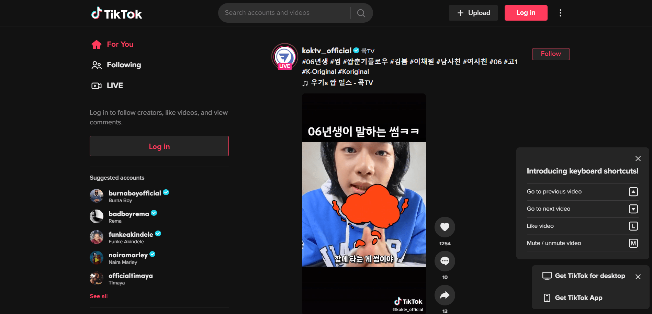Open funkeakindele username link
The height and width of the screenshot is (314, 652).
click(131, 234)
